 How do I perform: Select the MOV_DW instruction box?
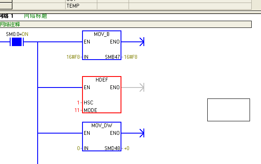coord(102,137)
